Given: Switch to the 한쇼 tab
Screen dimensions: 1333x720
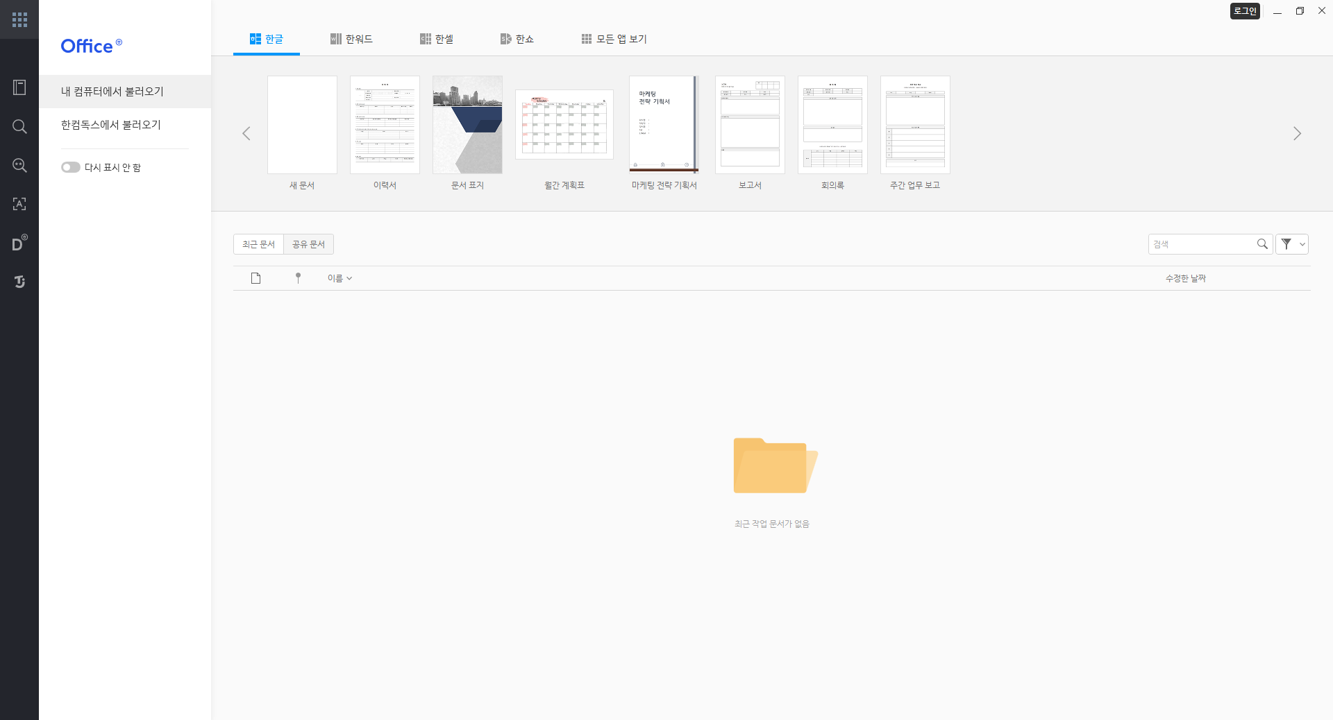Looking at the screenshot, I should pos(517,39).
